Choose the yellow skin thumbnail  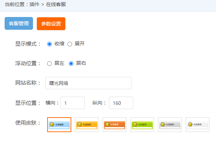coord(87,125)
